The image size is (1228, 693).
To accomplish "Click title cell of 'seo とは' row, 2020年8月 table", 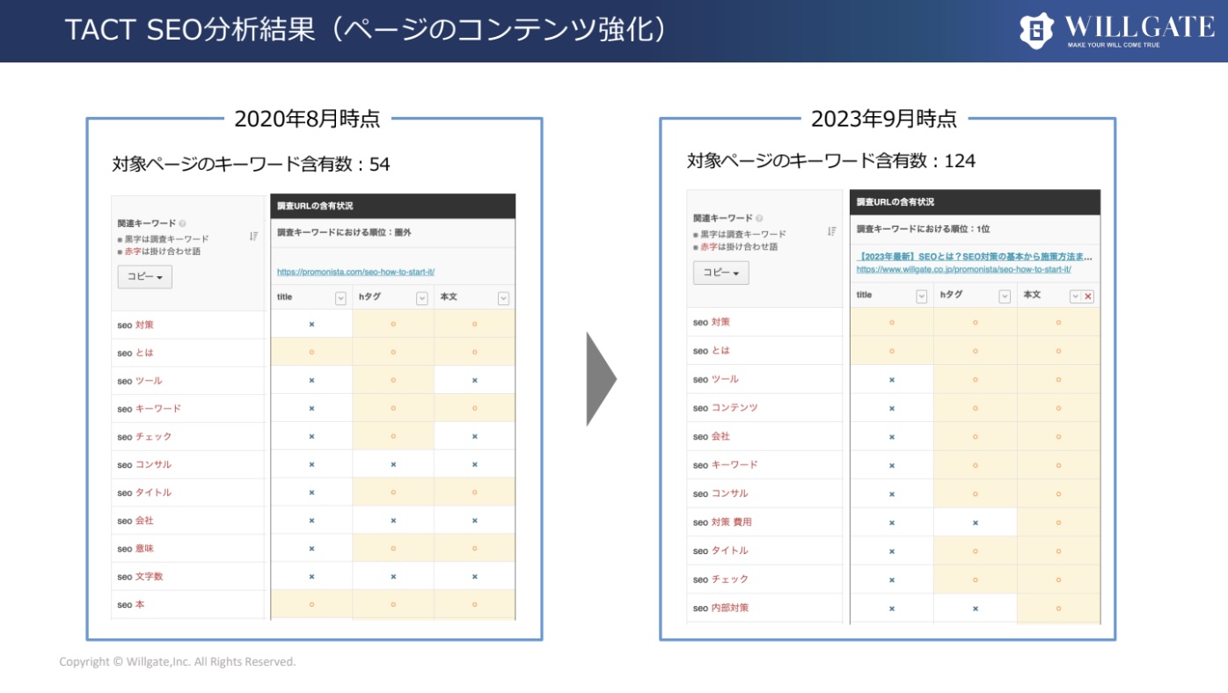I will 311,353.
